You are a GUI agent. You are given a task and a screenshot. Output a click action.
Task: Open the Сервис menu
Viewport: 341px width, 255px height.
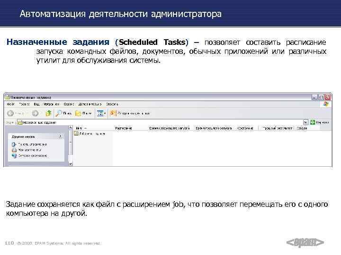click(69, 104)
